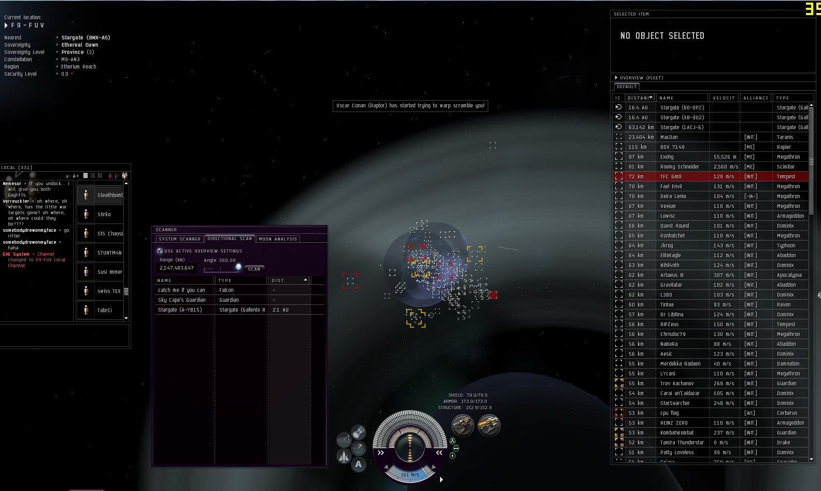The width and height of the screenshot is (821, 491).
Task: Select Roomy Schneider in the overview
Action: (x=711, y=166)
